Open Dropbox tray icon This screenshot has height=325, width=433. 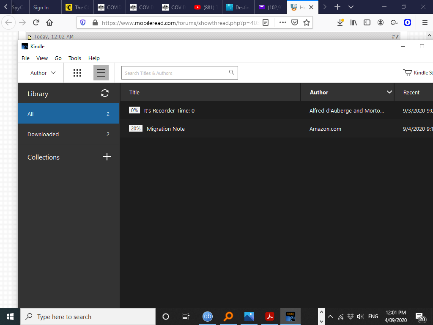click(x=351, y=317)
